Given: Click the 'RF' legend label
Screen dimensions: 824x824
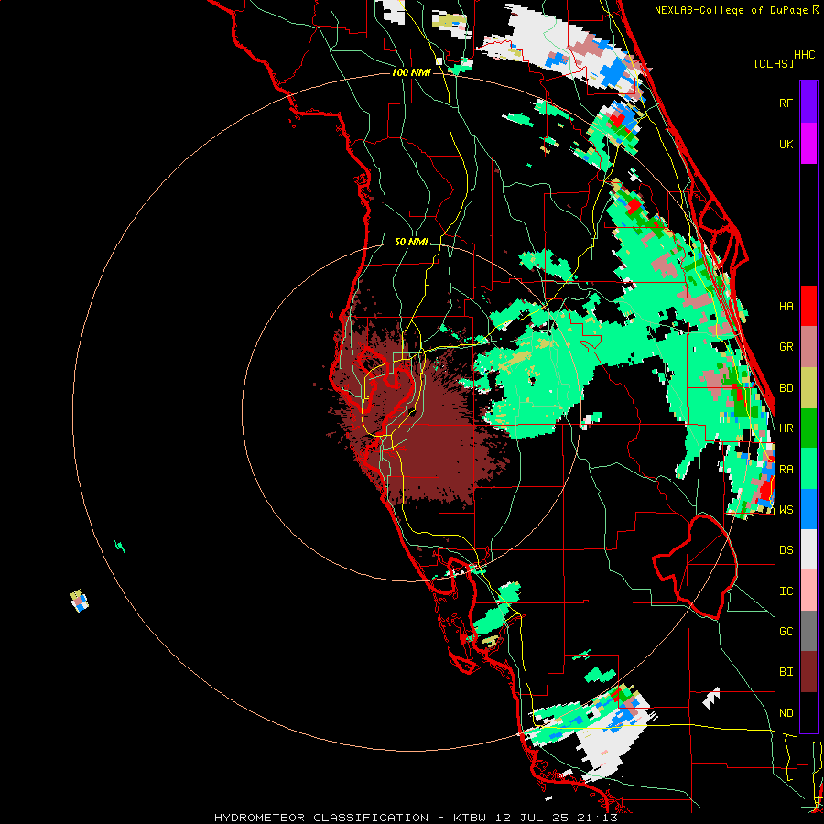Looking at the screenshot, I should 786,103.
